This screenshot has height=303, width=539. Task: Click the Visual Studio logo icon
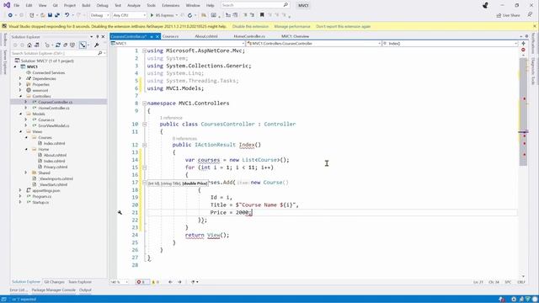click(7, 5)
